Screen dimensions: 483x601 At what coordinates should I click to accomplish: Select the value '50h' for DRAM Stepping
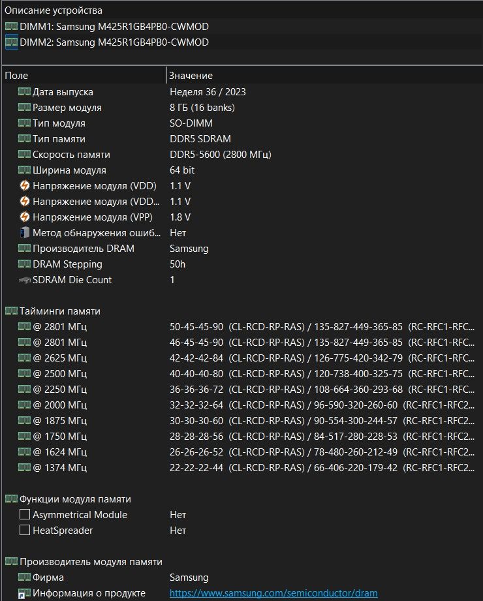click(x=178, y=264)
